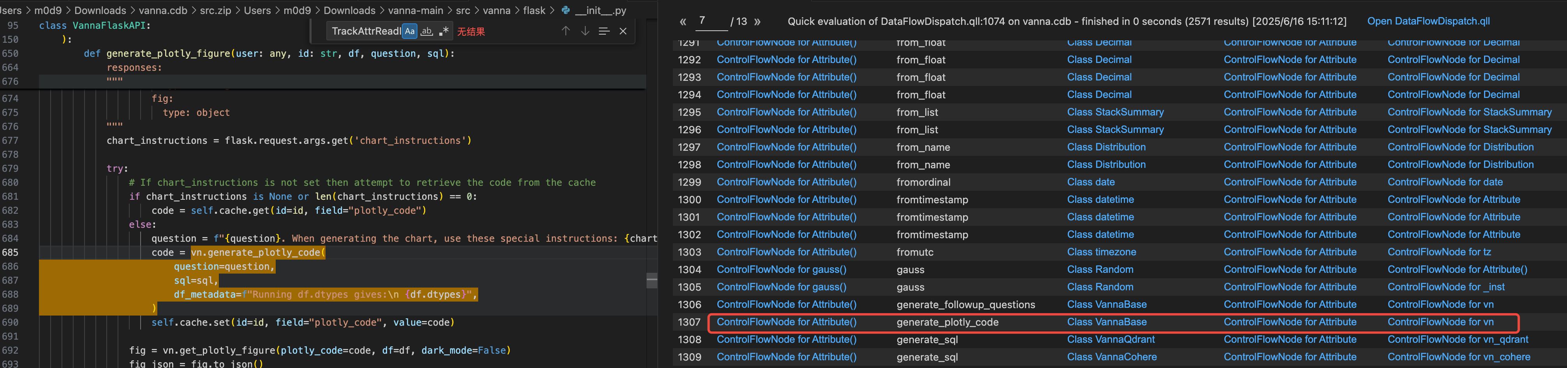Image resolution: width=1567 pixels, height=368 pixels.
Task: Open ControlFlowNode for tz link
Action: tap(1439, 251)
